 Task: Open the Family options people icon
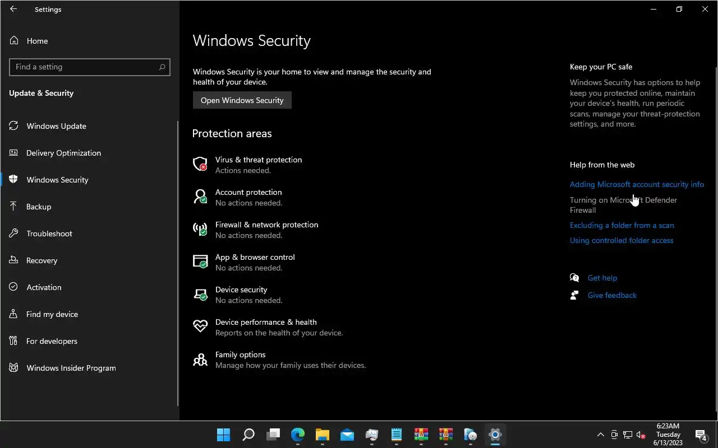pos(200,359)
